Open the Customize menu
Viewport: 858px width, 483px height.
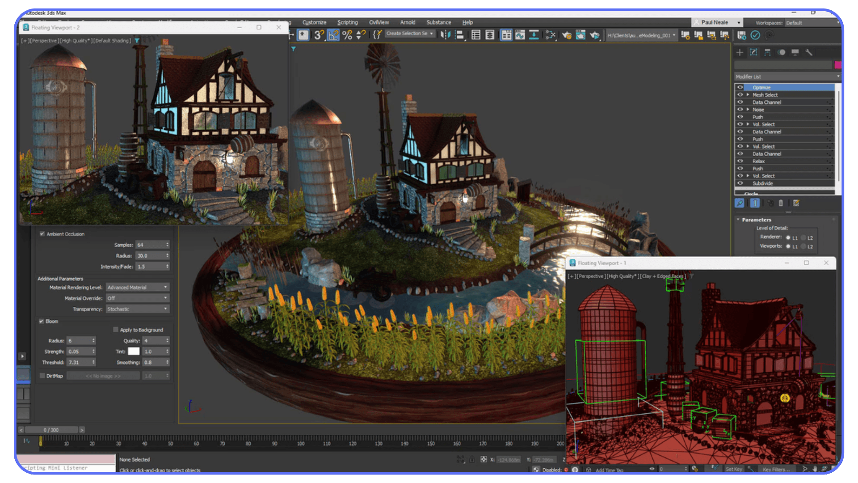tap(314, 22)
